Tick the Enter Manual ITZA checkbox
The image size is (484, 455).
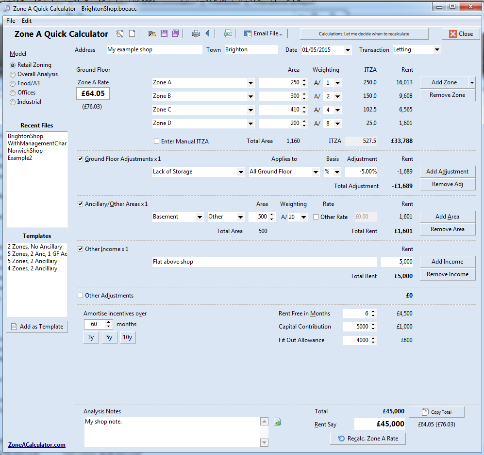point(156,141)
